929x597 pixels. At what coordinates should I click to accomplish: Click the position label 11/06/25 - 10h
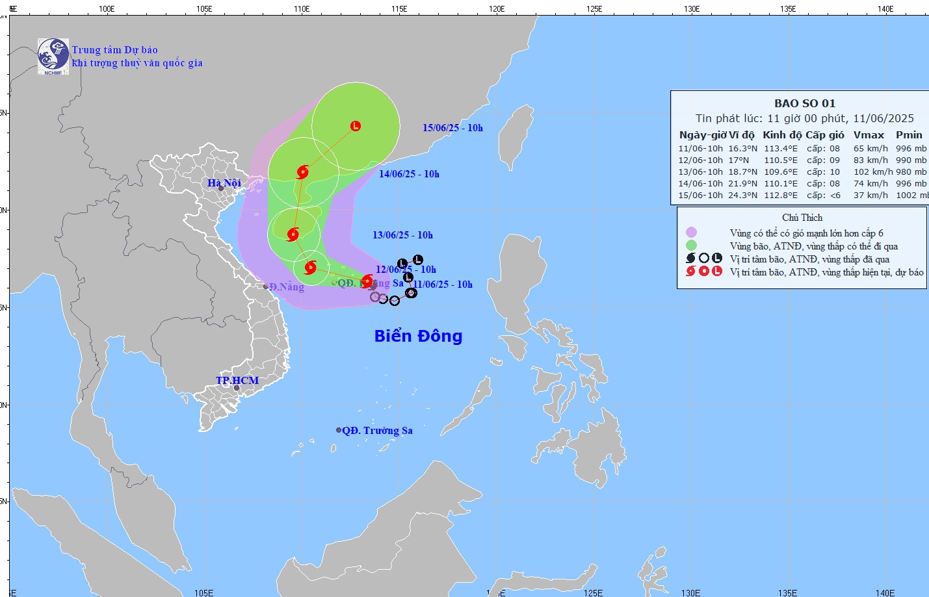click(x=443, y=285)
